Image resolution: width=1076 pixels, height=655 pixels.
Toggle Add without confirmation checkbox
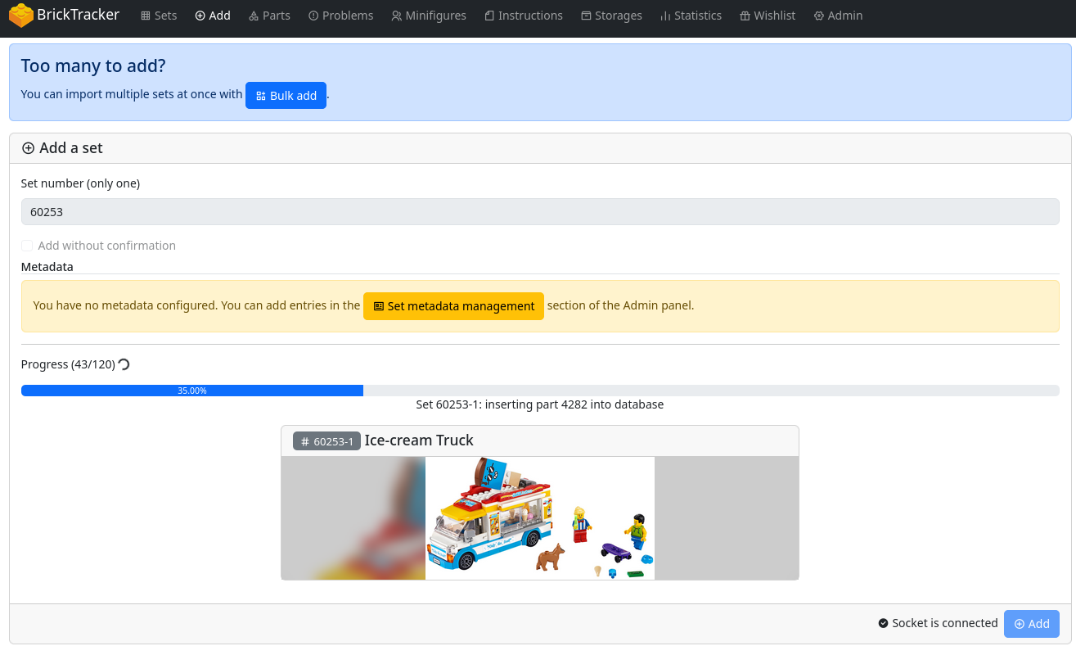(27, 246)
